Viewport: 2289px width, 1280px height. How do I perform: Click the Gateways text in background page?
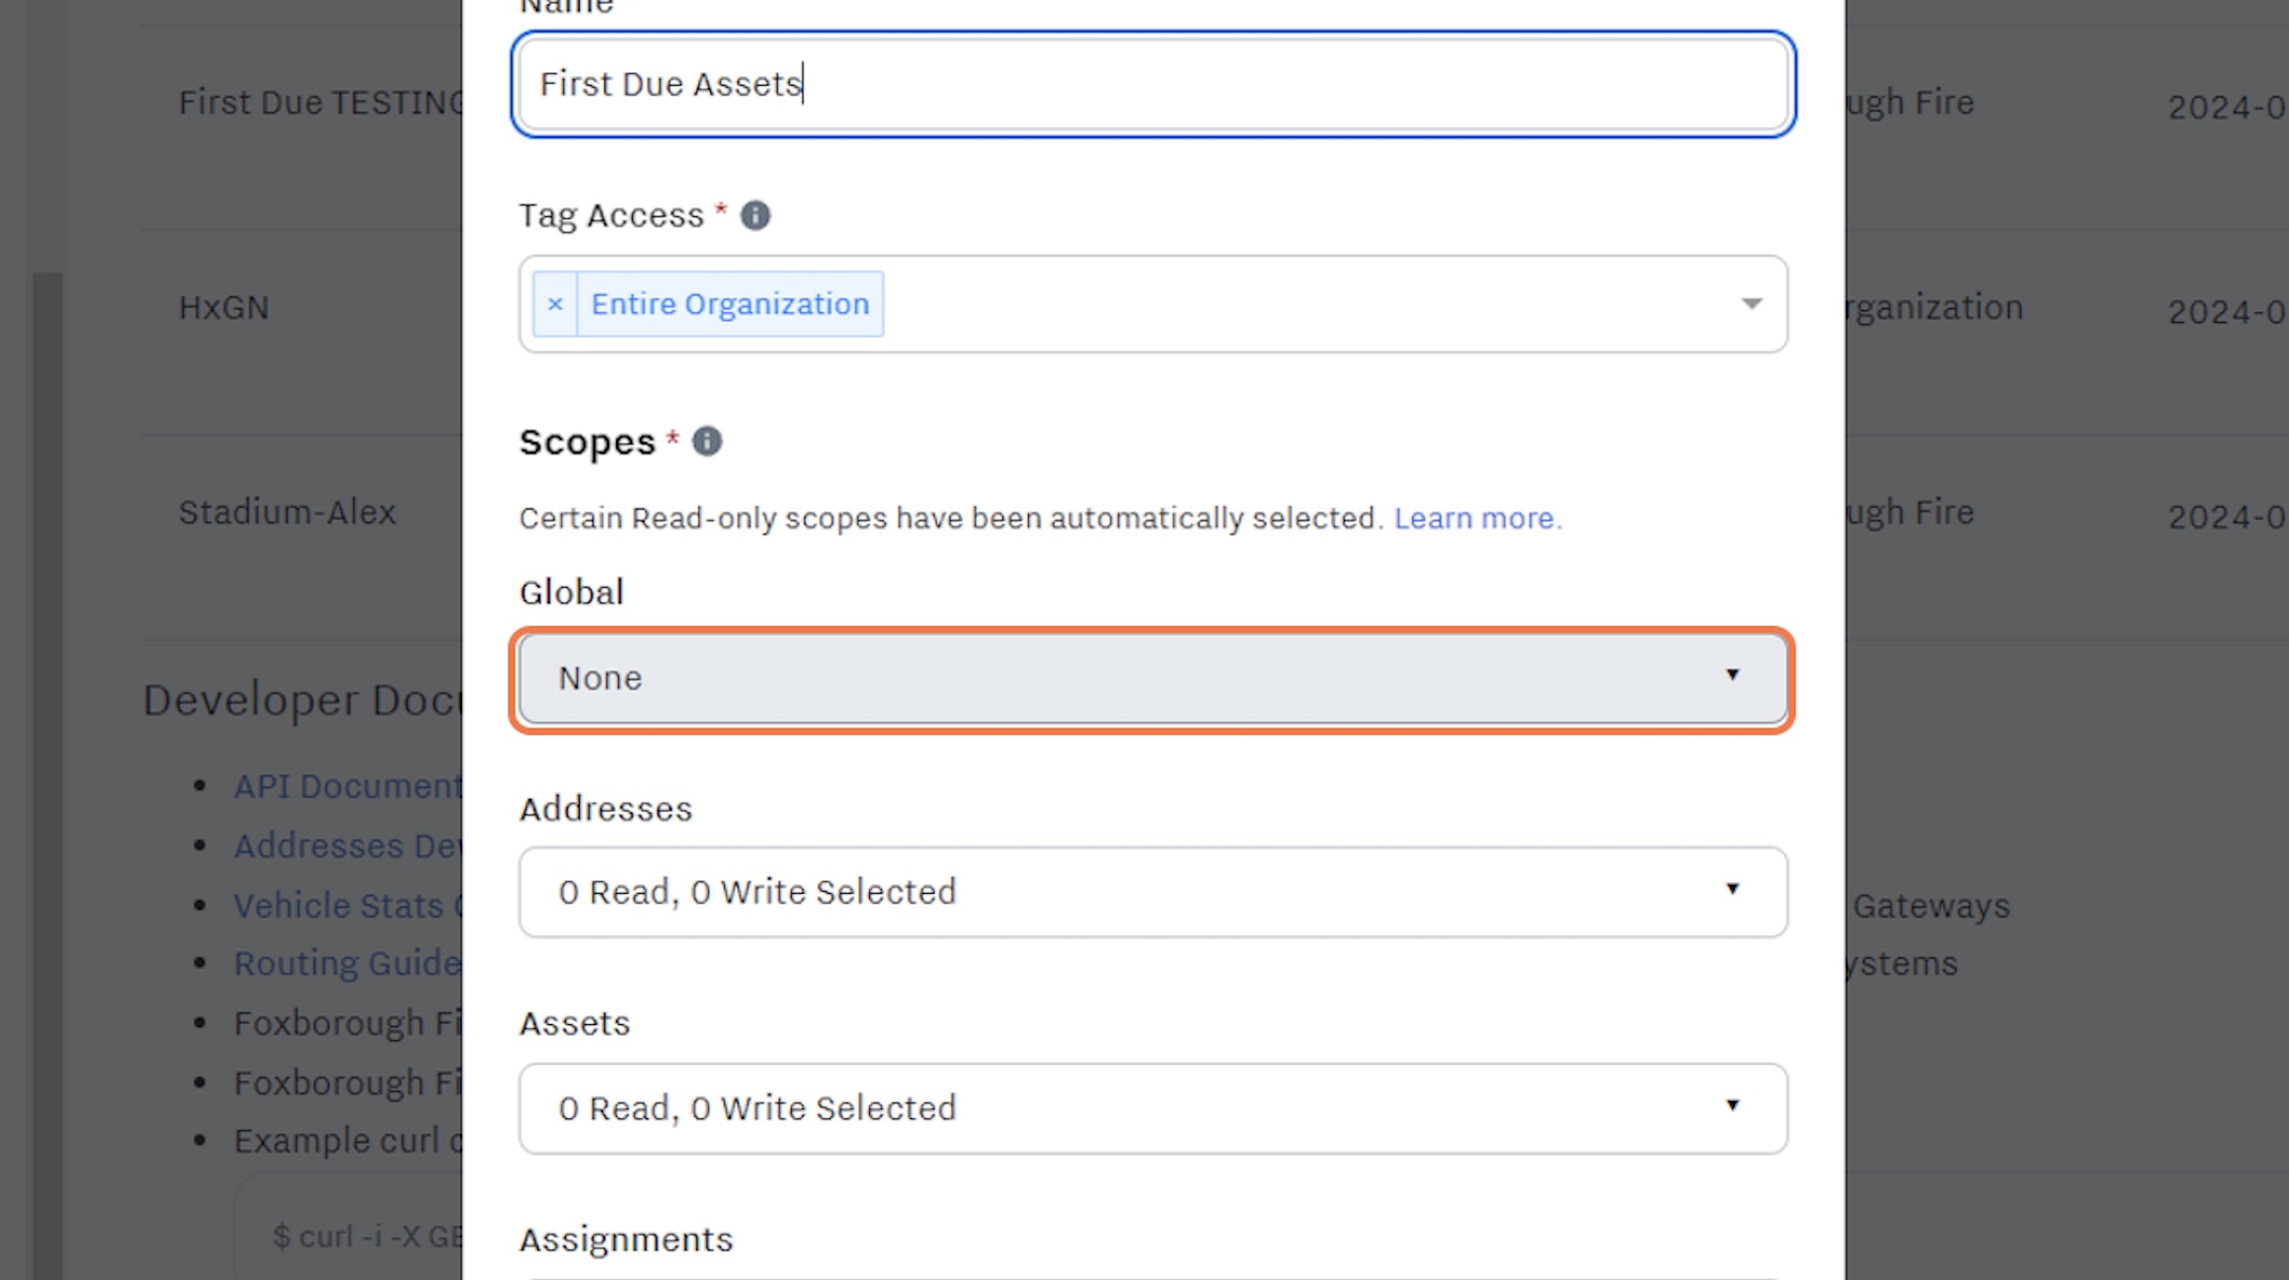click(1931, 906)
